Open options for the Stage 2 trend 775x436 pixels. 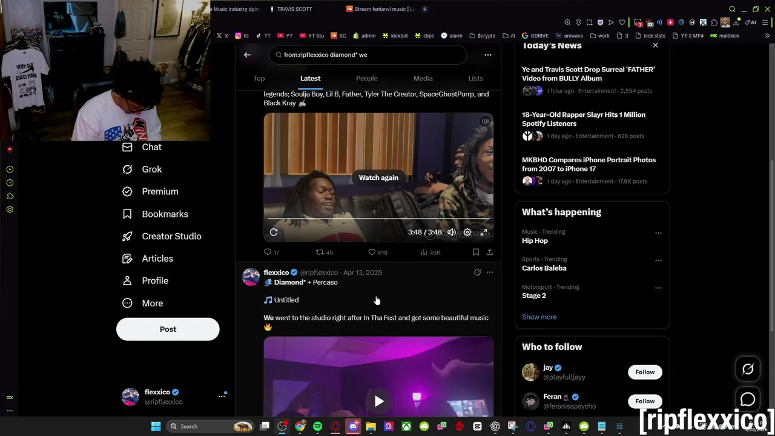point(658,288)
